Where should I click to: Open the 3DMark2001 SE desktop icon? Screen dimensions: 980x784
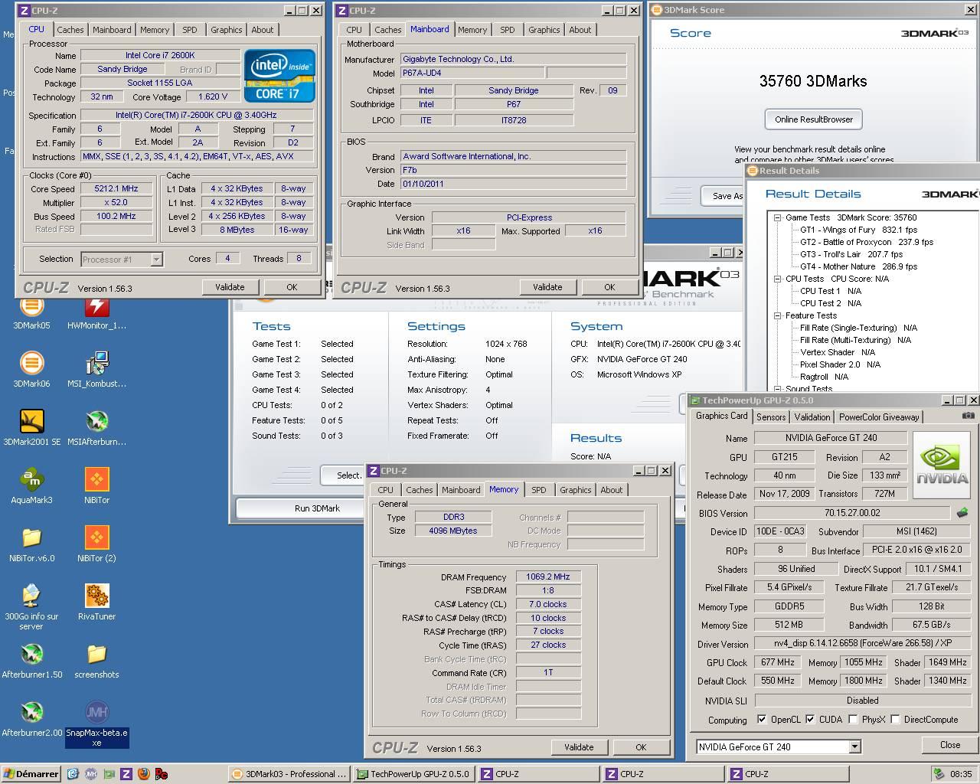(x=31, y=428)
